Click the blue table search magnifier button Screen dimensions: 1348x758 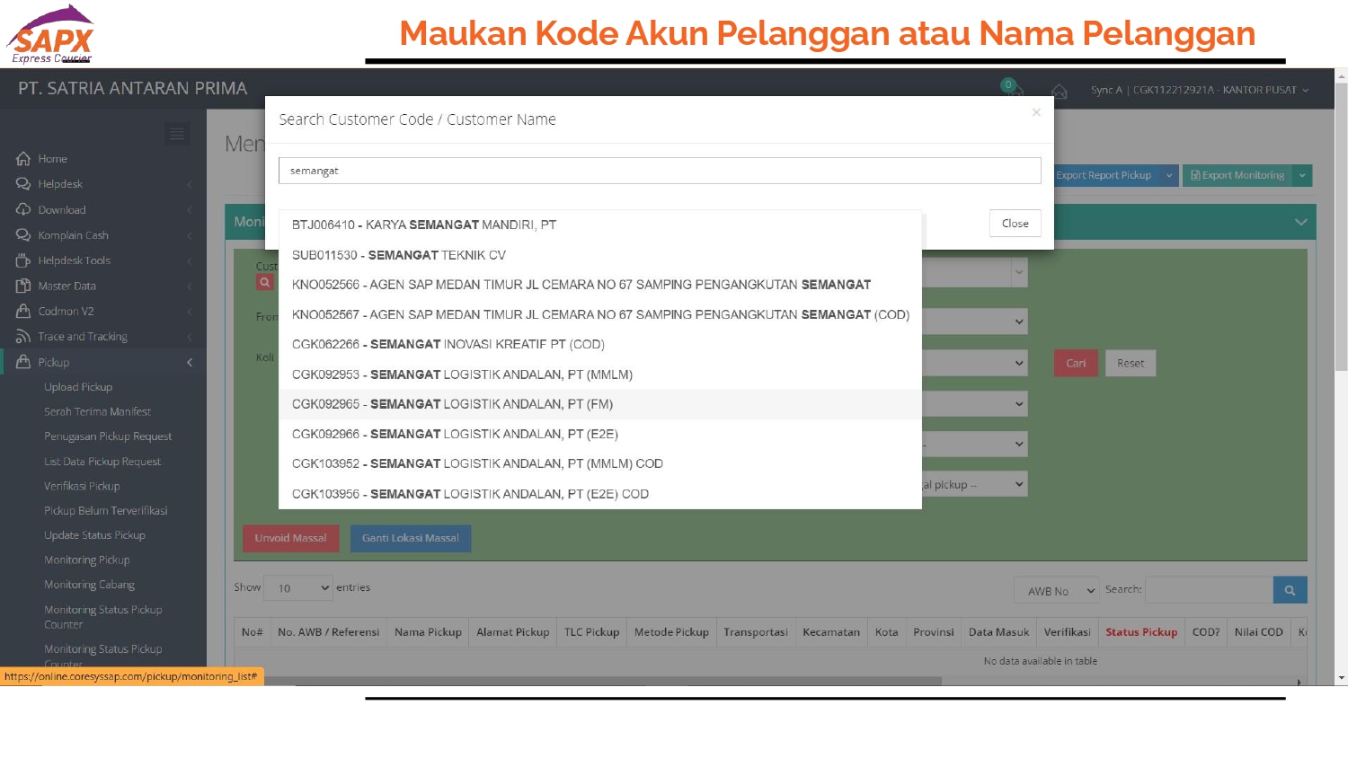click(1290, 590)
